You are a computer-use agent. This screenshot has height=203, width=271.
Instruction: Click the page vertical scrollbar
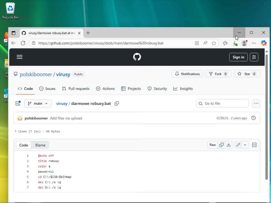(267, 117)
